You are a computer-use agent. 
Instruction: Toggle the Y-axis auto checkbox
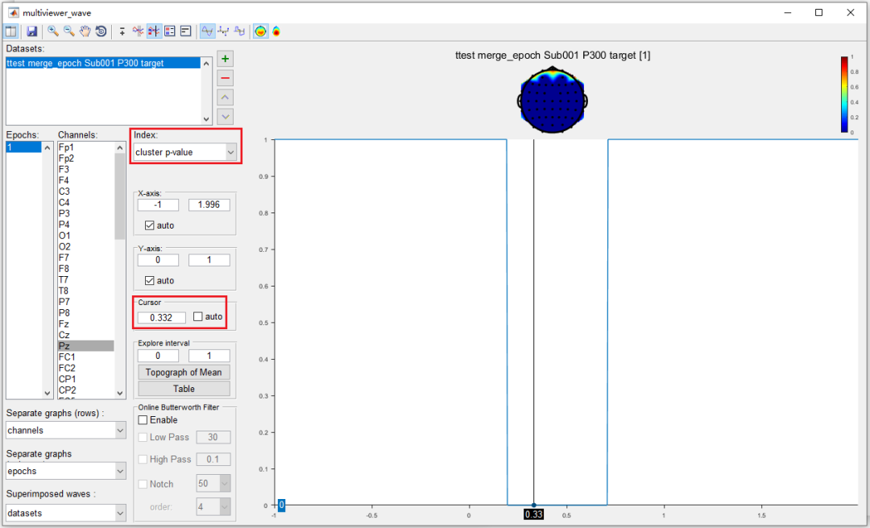click(149, 281)
